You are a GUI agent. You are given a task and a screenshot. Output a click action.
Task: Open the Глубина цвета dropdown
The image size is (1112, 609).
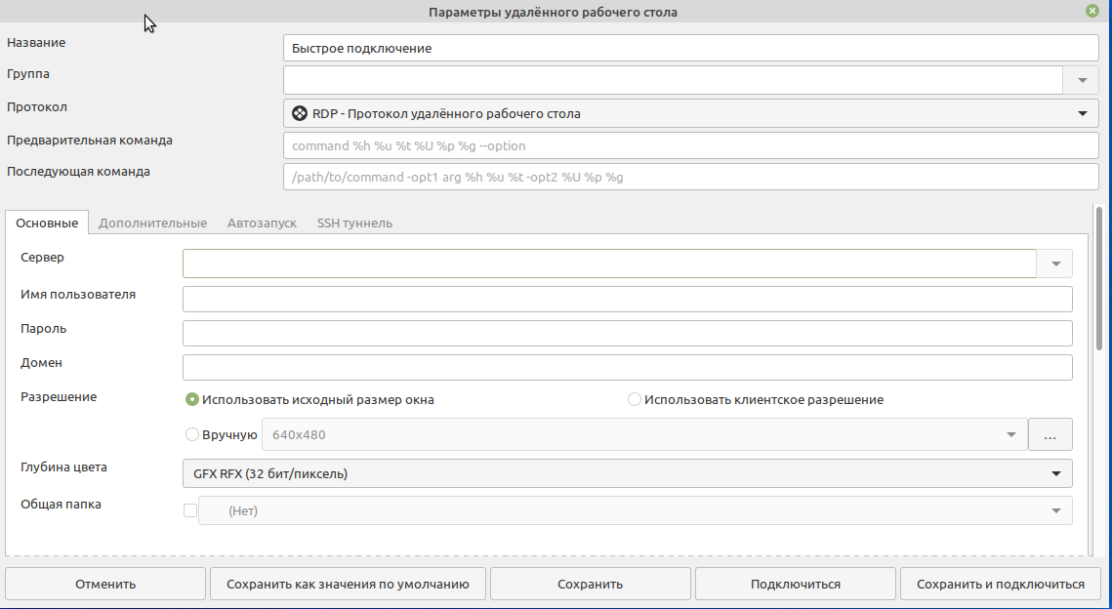[1055, 473]
